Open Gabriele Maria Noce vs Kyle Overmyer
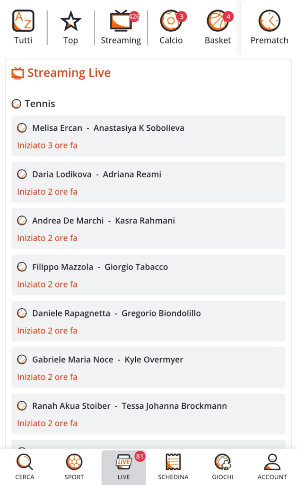The width and height of the screenshot is (297, 485). pos(148,368)
